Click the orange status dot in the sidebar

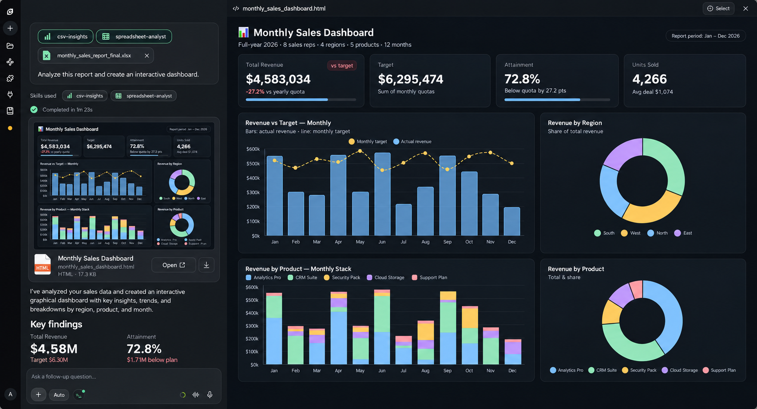10,128
